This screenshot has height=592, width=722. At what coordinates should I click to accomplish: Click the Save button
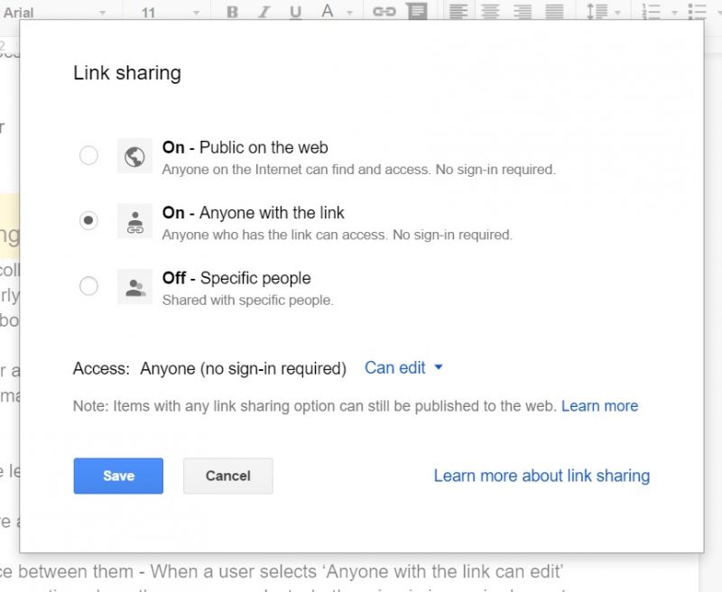coord(118,476)
